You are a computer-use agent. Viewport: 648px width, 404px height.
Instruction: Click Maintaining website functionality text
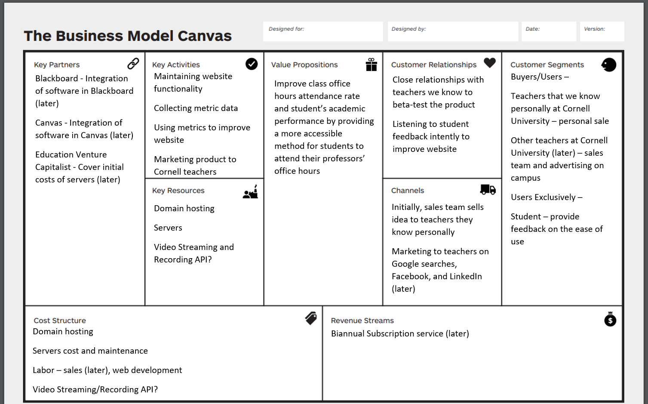click(193, 83)
